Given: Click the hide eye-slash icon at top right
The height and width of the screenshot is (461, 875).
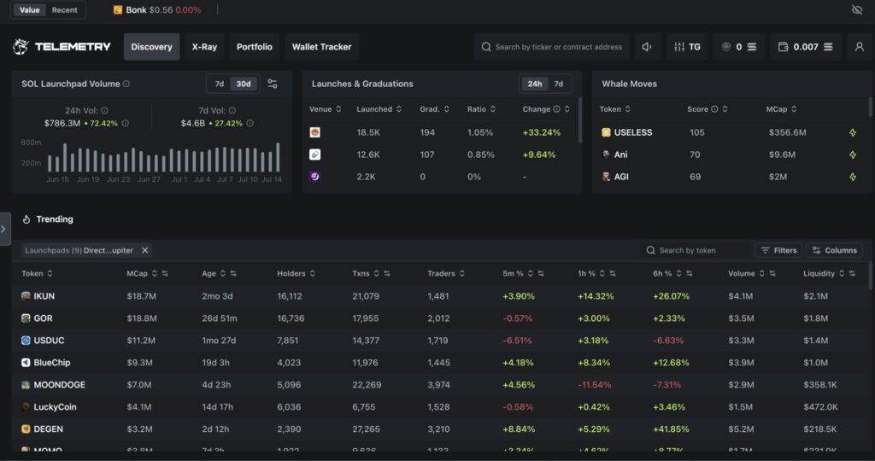Looking at the screenshot, I should 857,10.
